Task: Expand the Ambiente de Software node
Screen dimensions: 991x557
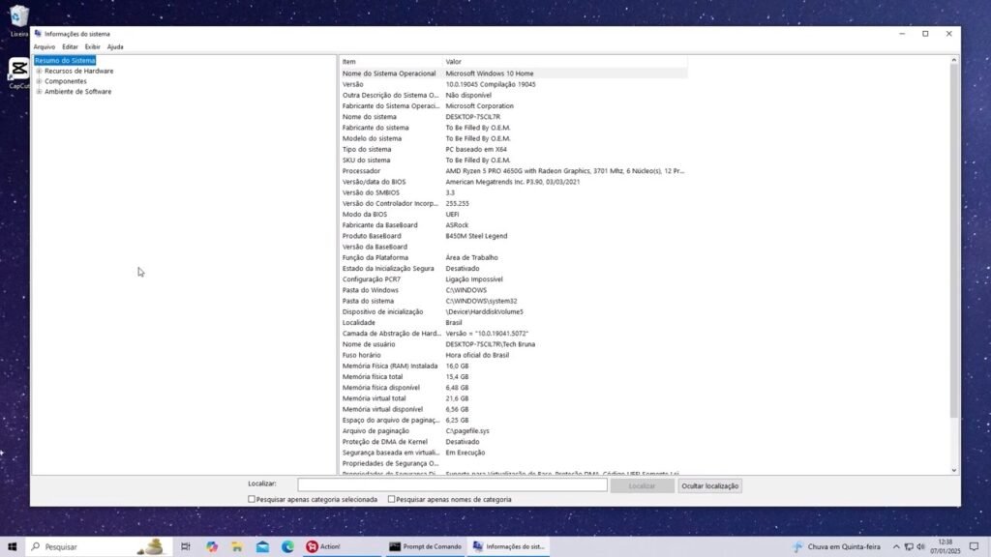Action: (x=39, y=92)
